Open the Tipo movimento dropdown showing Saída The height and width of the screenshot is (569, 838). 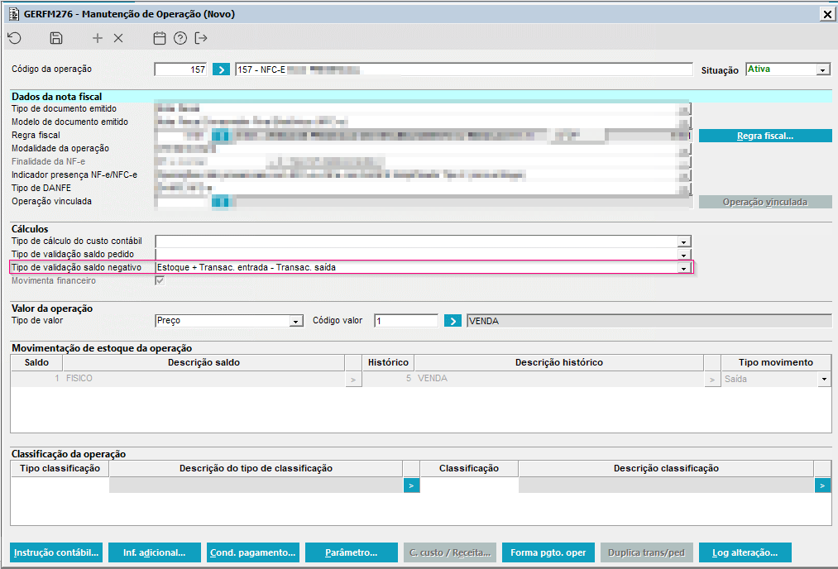[x=824, y=379]
